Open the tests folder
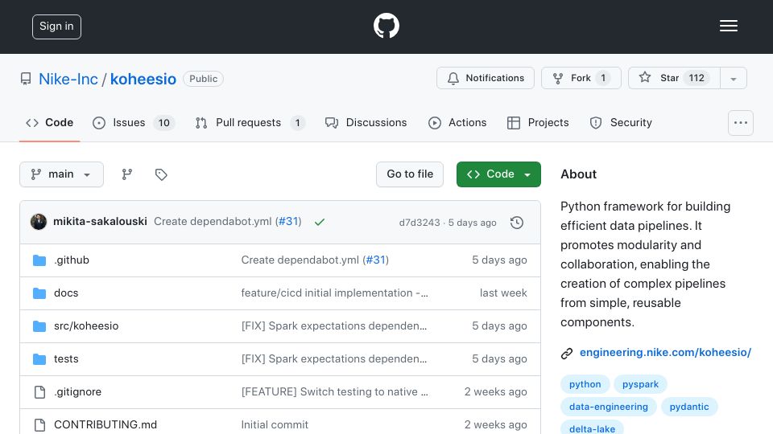773x434 pixels. tap(66, 358)
